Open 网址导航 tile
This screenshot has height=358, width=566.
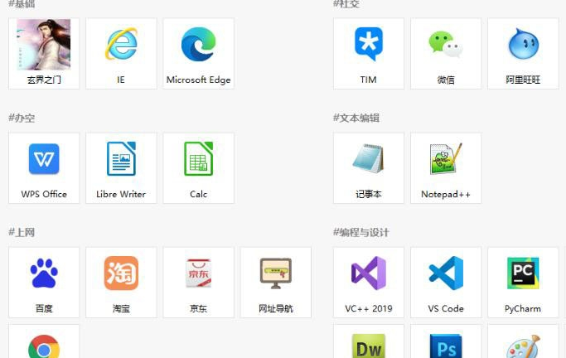click(x=276, y=283)
